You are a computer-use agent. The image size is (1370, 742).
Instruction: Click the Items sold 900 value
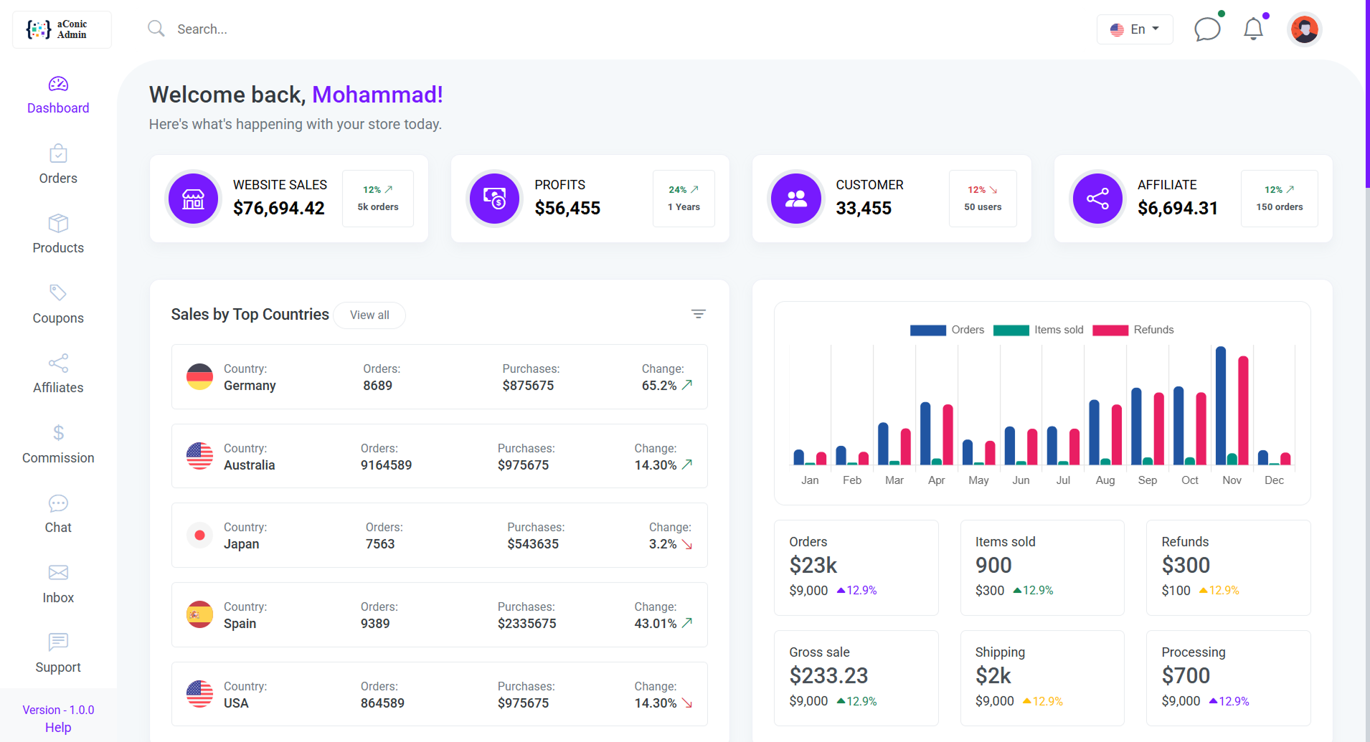993,566
